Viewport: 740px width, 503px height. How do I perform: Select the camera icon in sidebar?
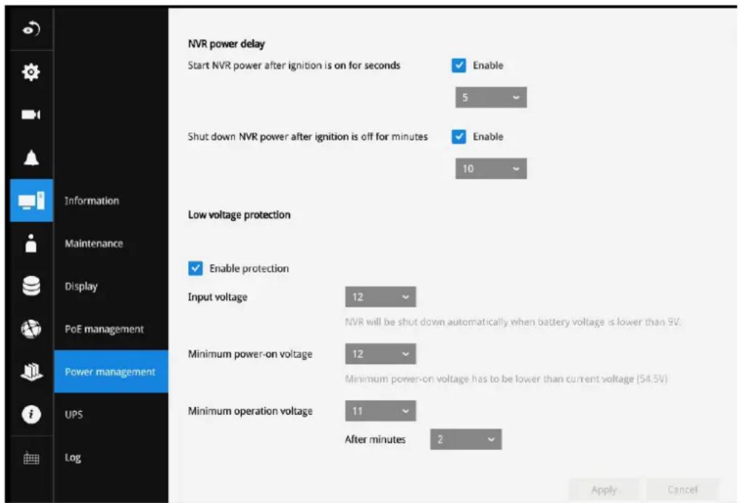pyautogui.click(x=31, y=115)
